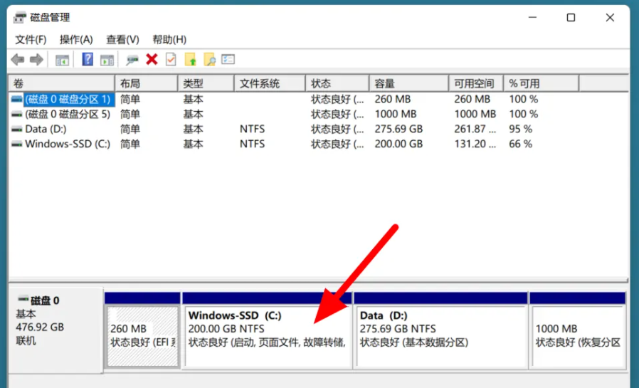
Task: Click the yellow folder with green arrow icon
Action: (190, 60)
